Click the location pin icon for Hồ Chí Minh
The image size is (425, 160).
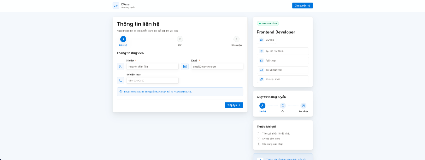[261, 51]
